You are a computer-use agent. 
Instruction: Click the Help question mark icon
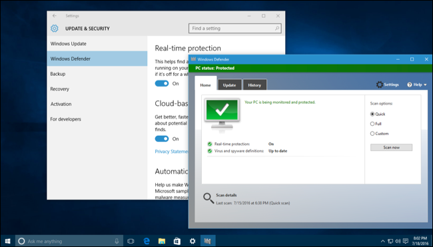[x=410, y=85]
